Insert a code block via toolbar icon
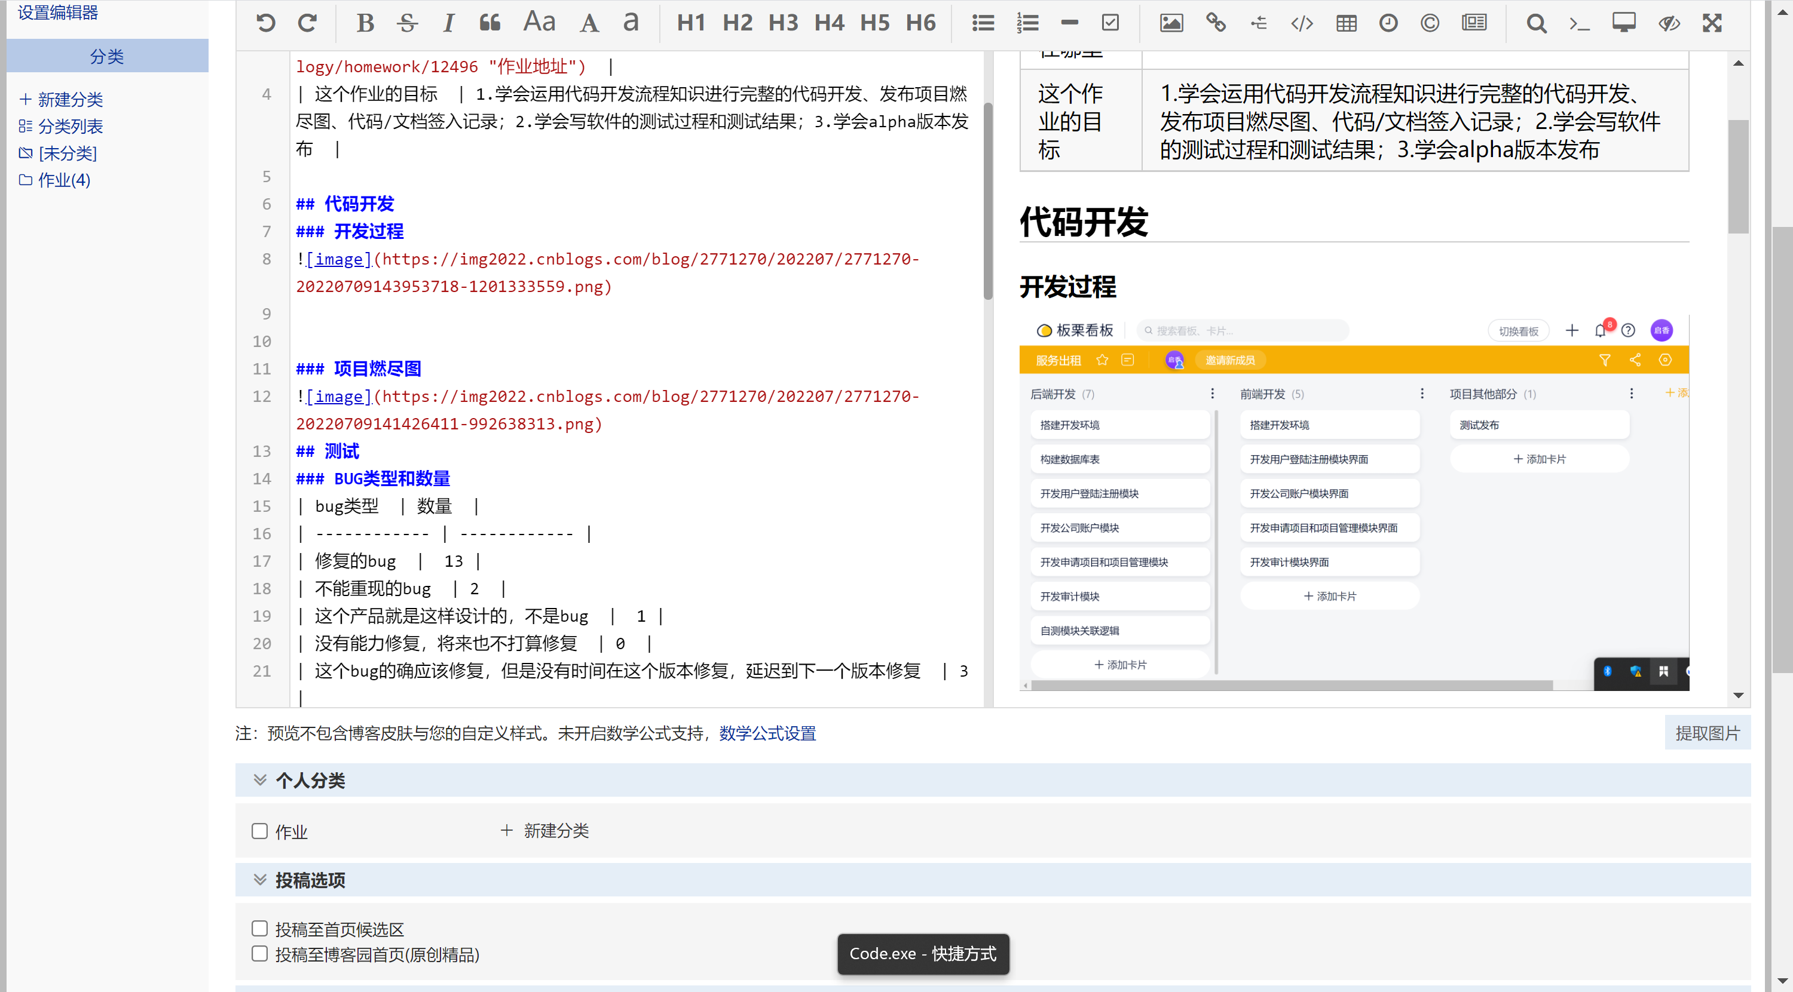 [1302, 23]
